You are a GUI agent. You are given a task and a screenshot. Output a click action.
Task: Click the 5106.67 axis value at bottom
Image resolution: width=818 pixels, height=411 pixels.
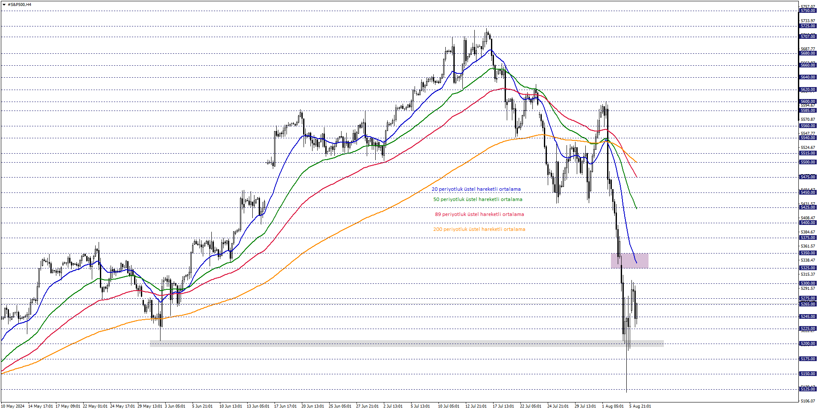[808, 401]
